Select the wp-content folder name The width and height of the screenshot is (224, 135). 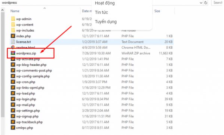[25, 25]
